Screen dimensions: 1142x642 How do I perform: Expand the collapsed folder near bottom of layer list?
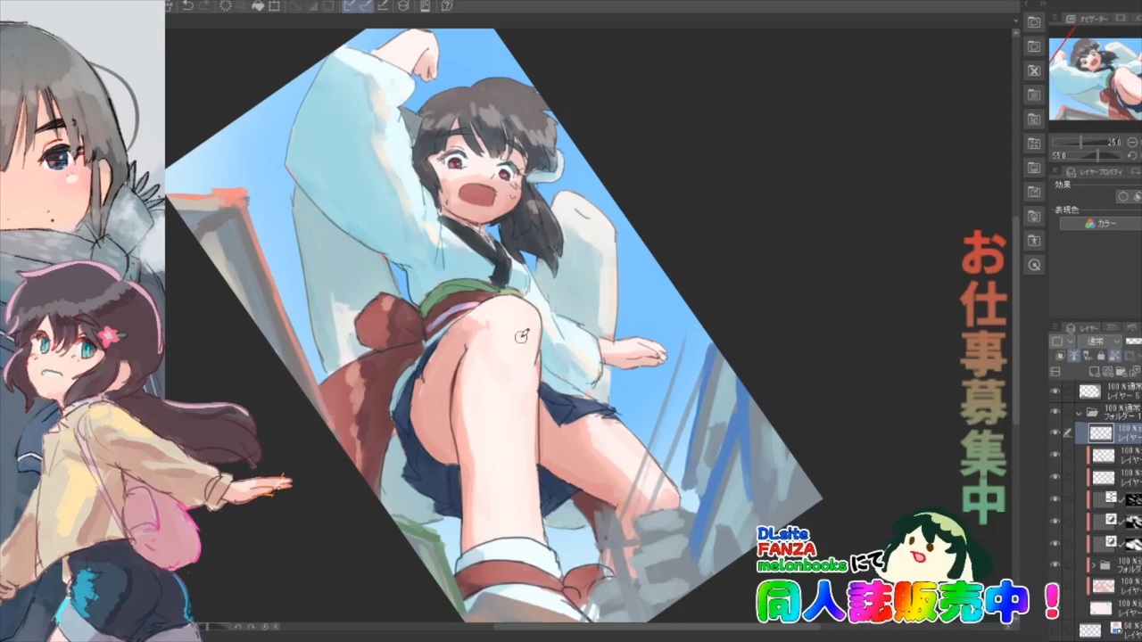point(1094,565)
